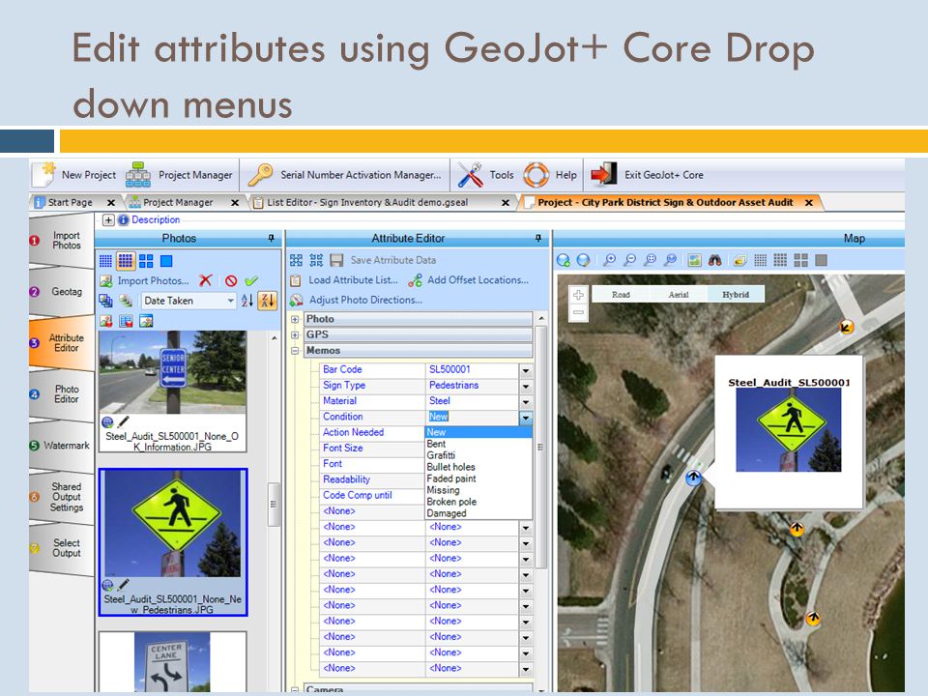The width and height of the screenshot is (928, 696).
Task: Open Project Manager from the toolbar
Action: [180, 175]
